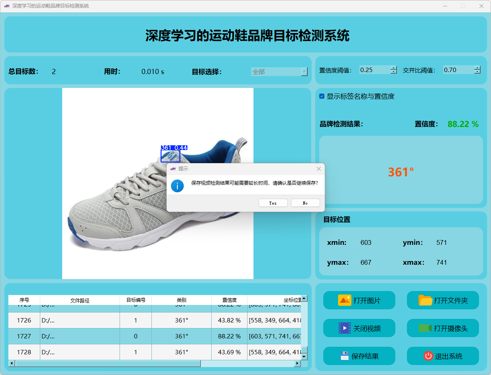Click the folder icon on 打开文件夹 button
Image resolution: width=491 pixels, height=375 pixels.
pos(425,300)
